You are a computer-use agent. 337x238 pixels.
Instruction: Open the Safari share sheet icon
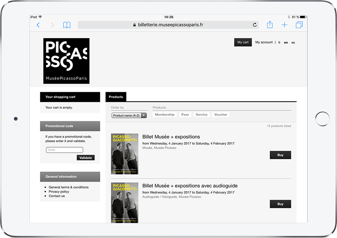[270, 25]
